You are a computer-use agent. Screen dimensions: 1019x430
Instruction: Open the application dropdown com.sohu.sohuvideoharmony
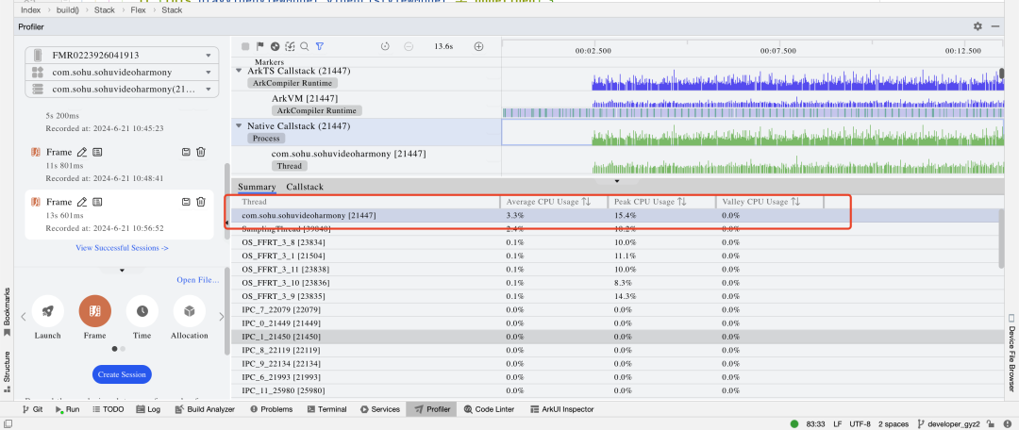pyautogui.click(x=122, y=72)
